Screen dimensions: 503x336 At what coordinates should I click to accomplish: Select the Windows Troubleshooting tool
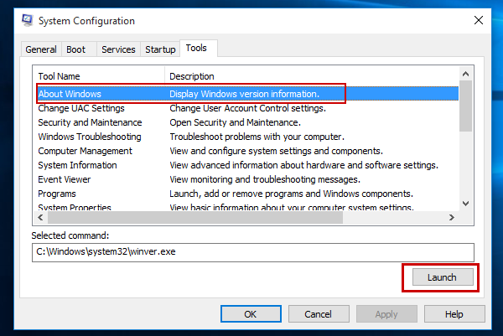point(247,137)
